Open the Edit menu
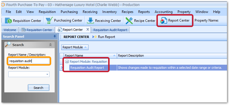The image size is (229, 105). [x=19, y=12]
